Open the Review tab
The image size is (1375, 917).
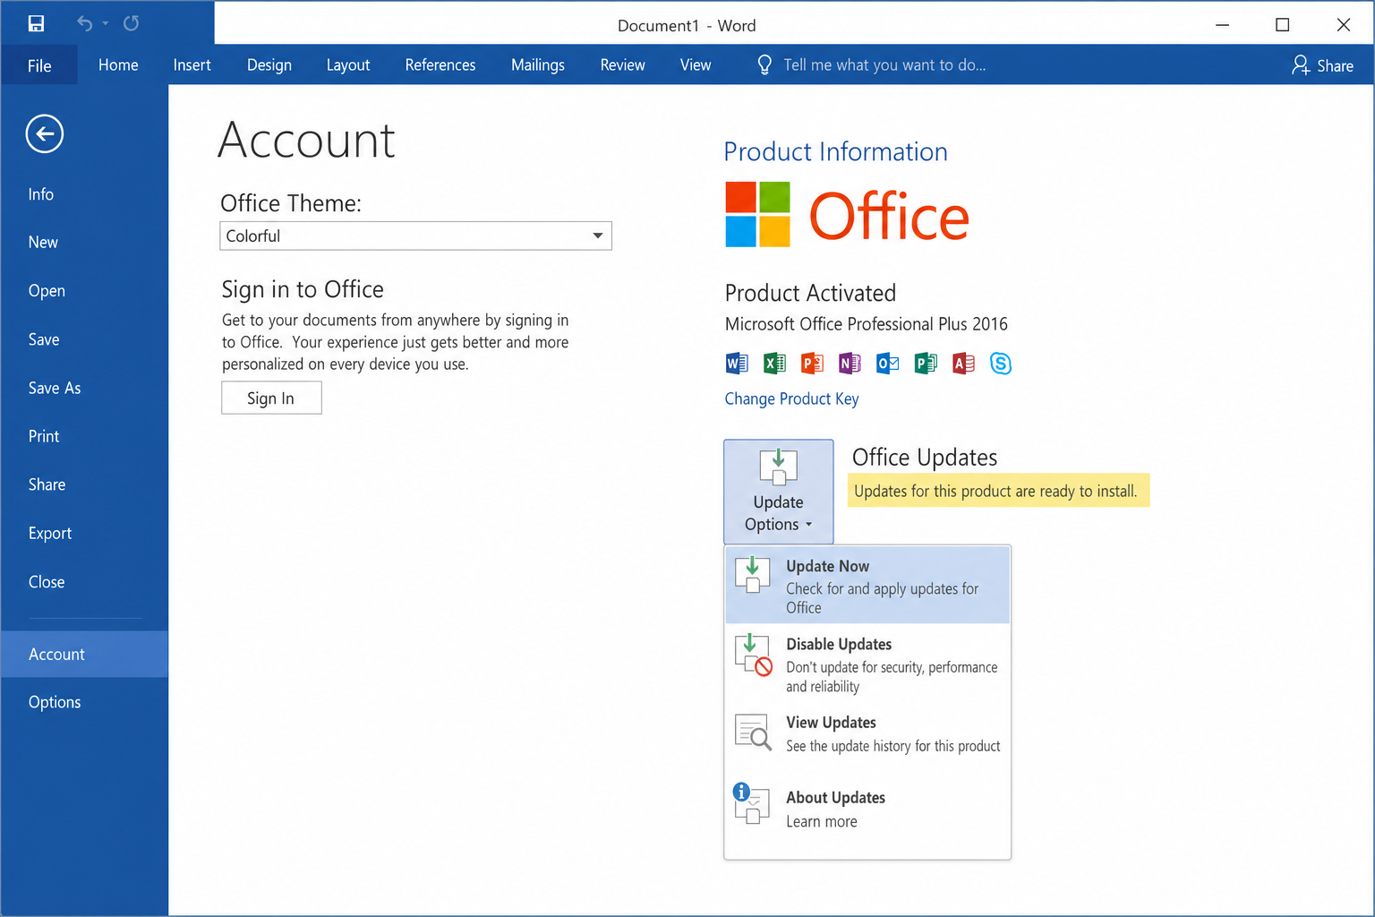[622, 65]
